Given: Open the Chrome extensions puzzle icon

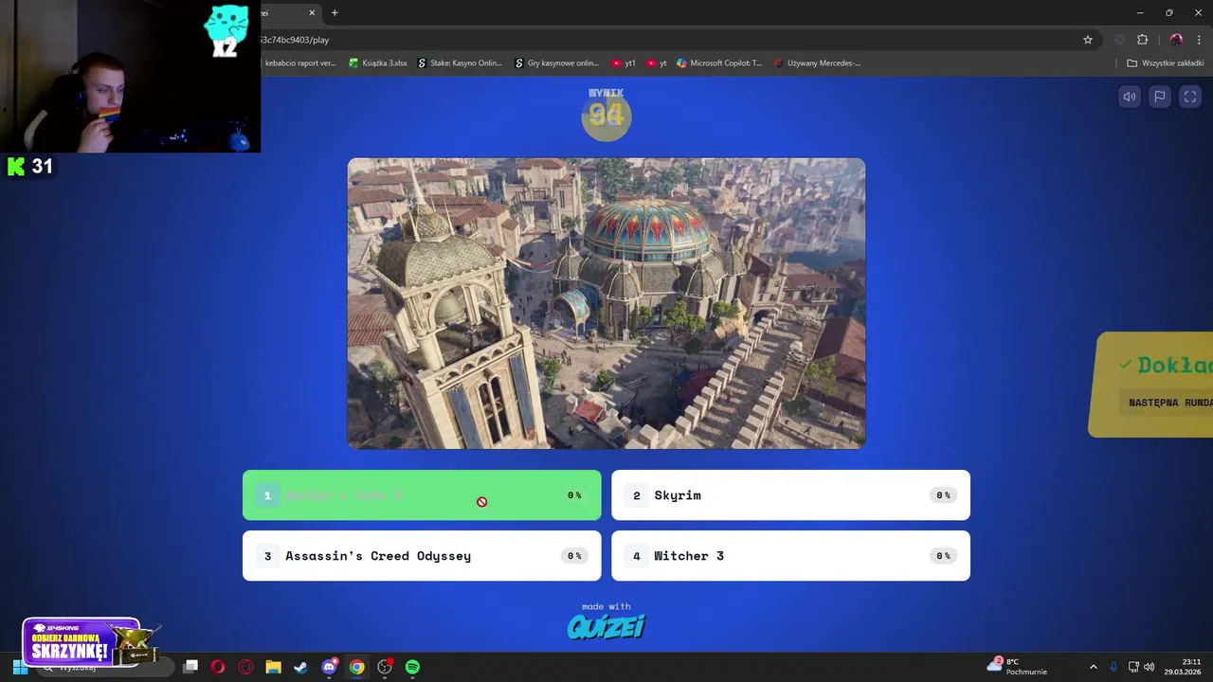Looking at the screenshot, I should [1142, 40].
